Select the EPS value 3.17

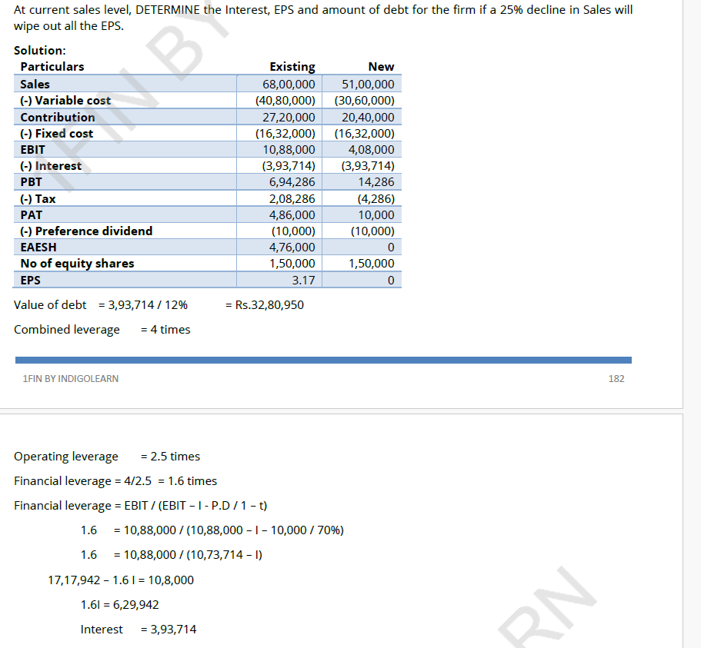pos(303,280)
